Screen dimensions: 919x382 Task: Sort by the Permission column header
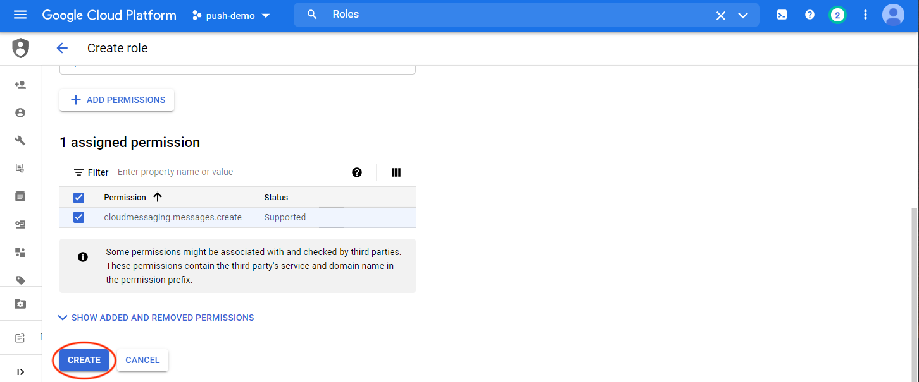pyautogui.click(x=125, y=197)
